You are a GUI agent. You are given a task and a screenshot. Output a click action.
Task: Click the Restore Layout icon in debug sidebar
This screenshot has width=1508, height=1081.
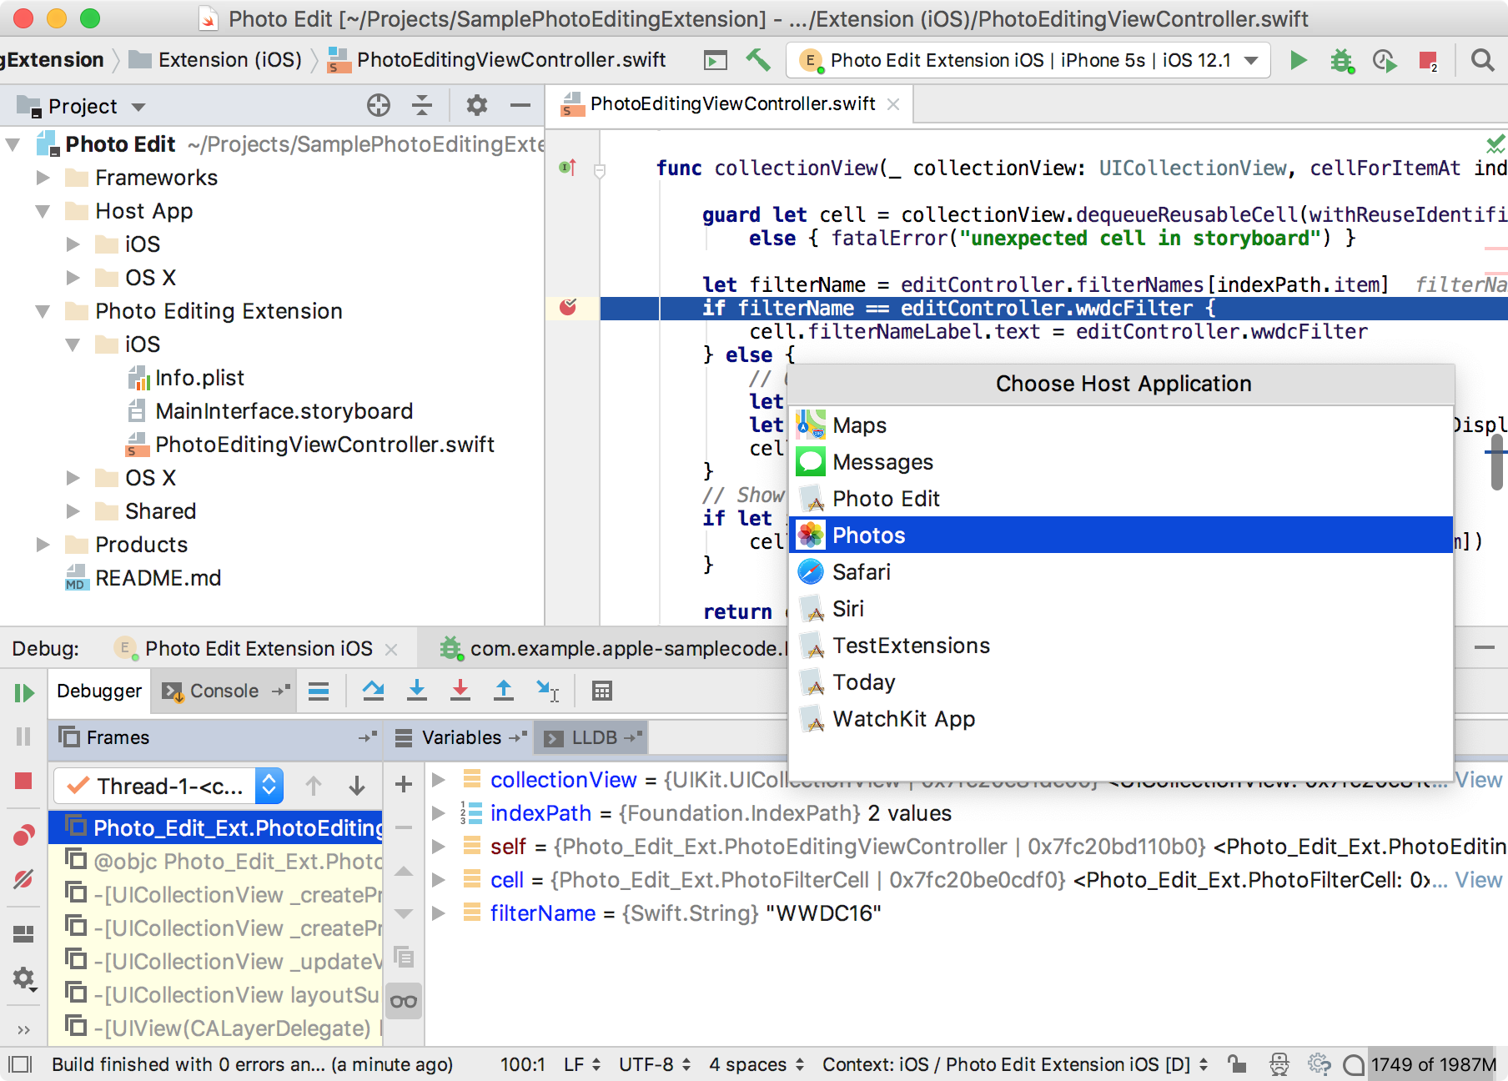(23, 933)
